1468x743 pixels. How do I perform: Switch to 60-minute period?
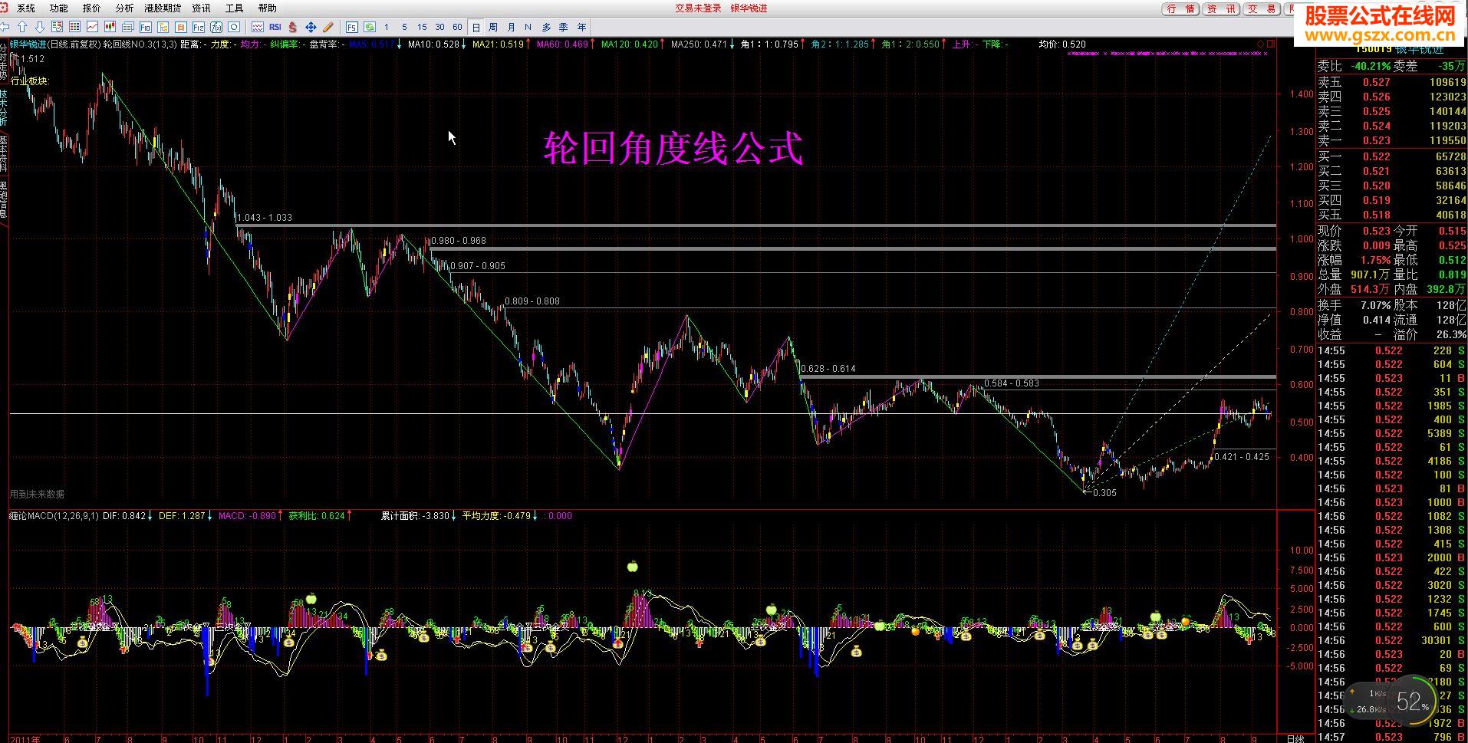457,27
